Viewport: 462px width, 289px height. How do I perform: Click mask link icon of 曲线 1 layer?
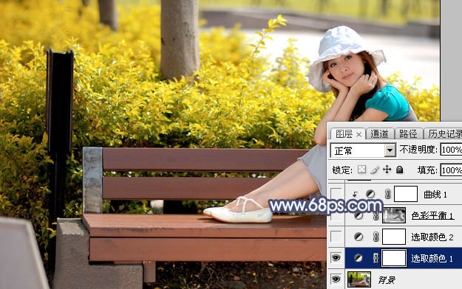pos(388,194)
